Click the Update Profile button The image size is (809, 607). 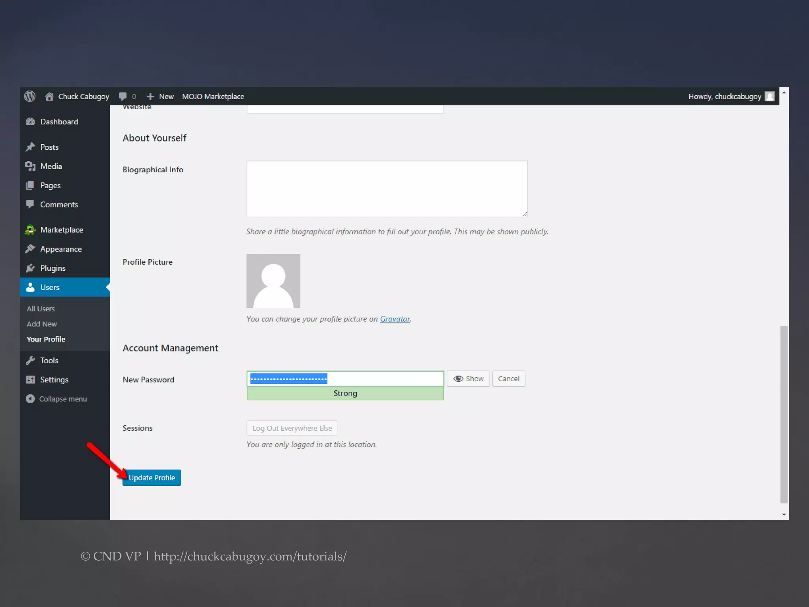(152, 477)
